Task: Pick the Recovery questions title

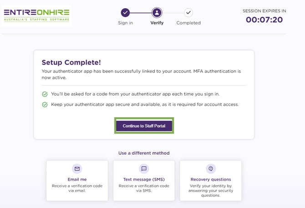Action: click(210, 179)
